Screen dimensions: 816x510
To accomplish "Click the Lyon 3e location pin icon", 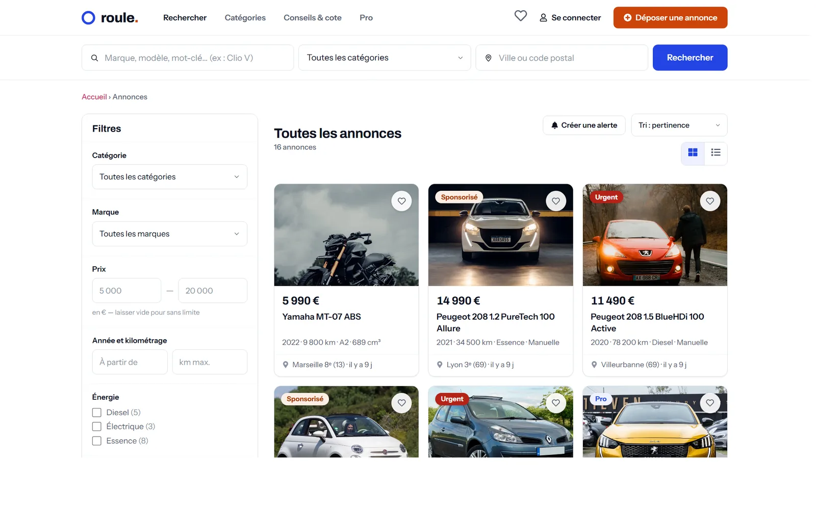I will [x=440, y=365].
